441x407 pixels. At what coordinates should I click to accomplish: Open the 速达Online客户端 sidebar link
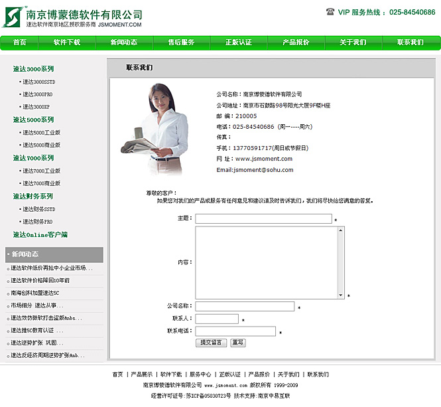[40, 234]
